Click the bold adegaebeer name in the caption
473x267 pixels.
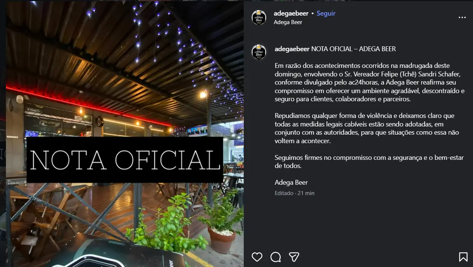click(292, 49)
